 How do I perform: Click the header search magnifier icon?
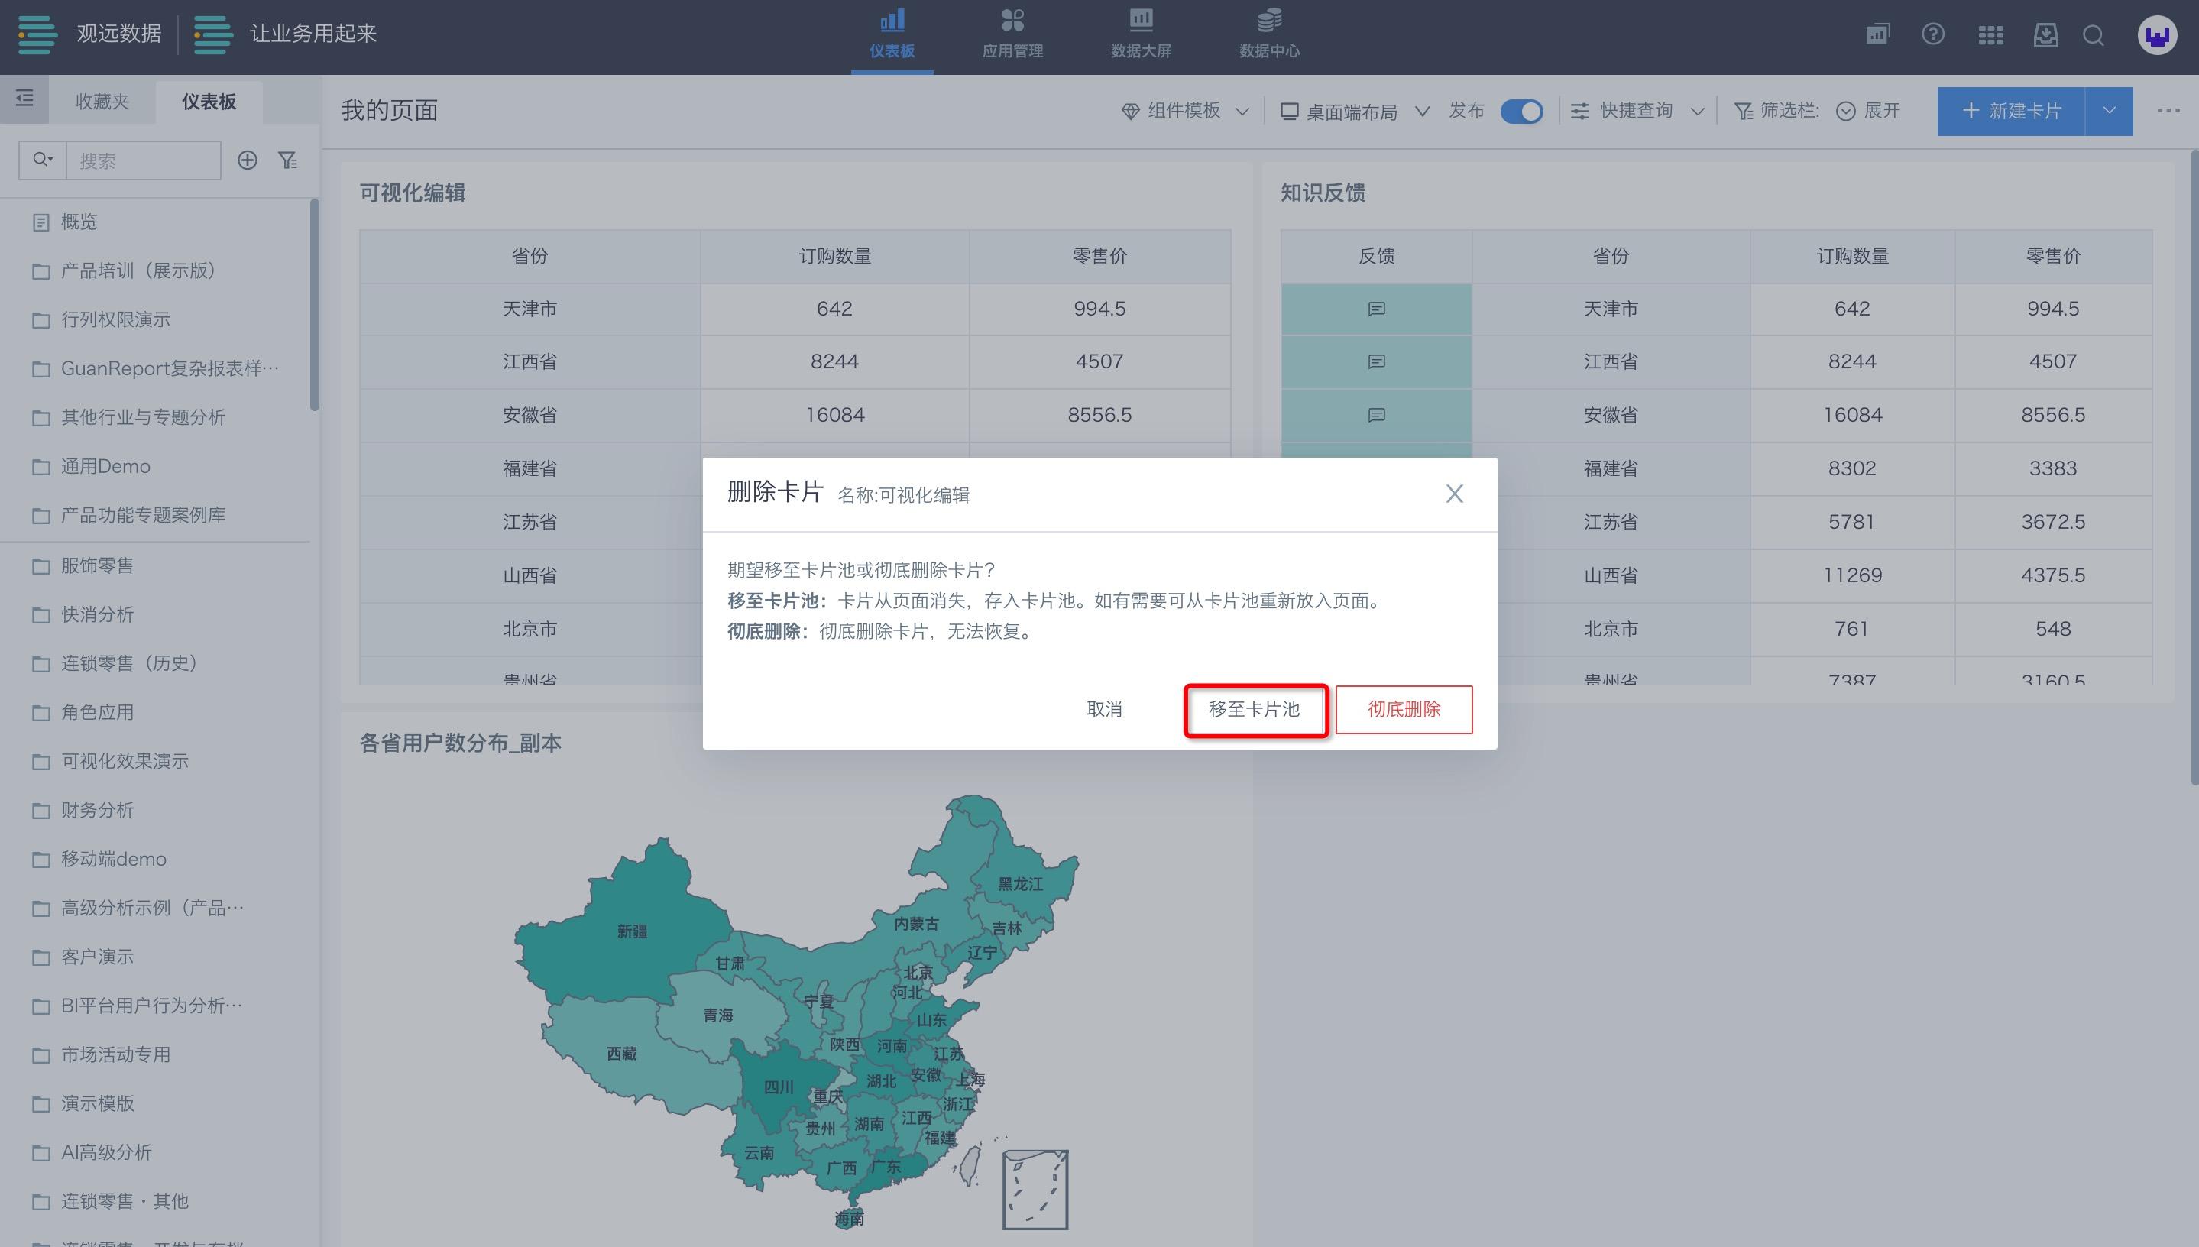pyautogui.click(x=2094, y=35)
